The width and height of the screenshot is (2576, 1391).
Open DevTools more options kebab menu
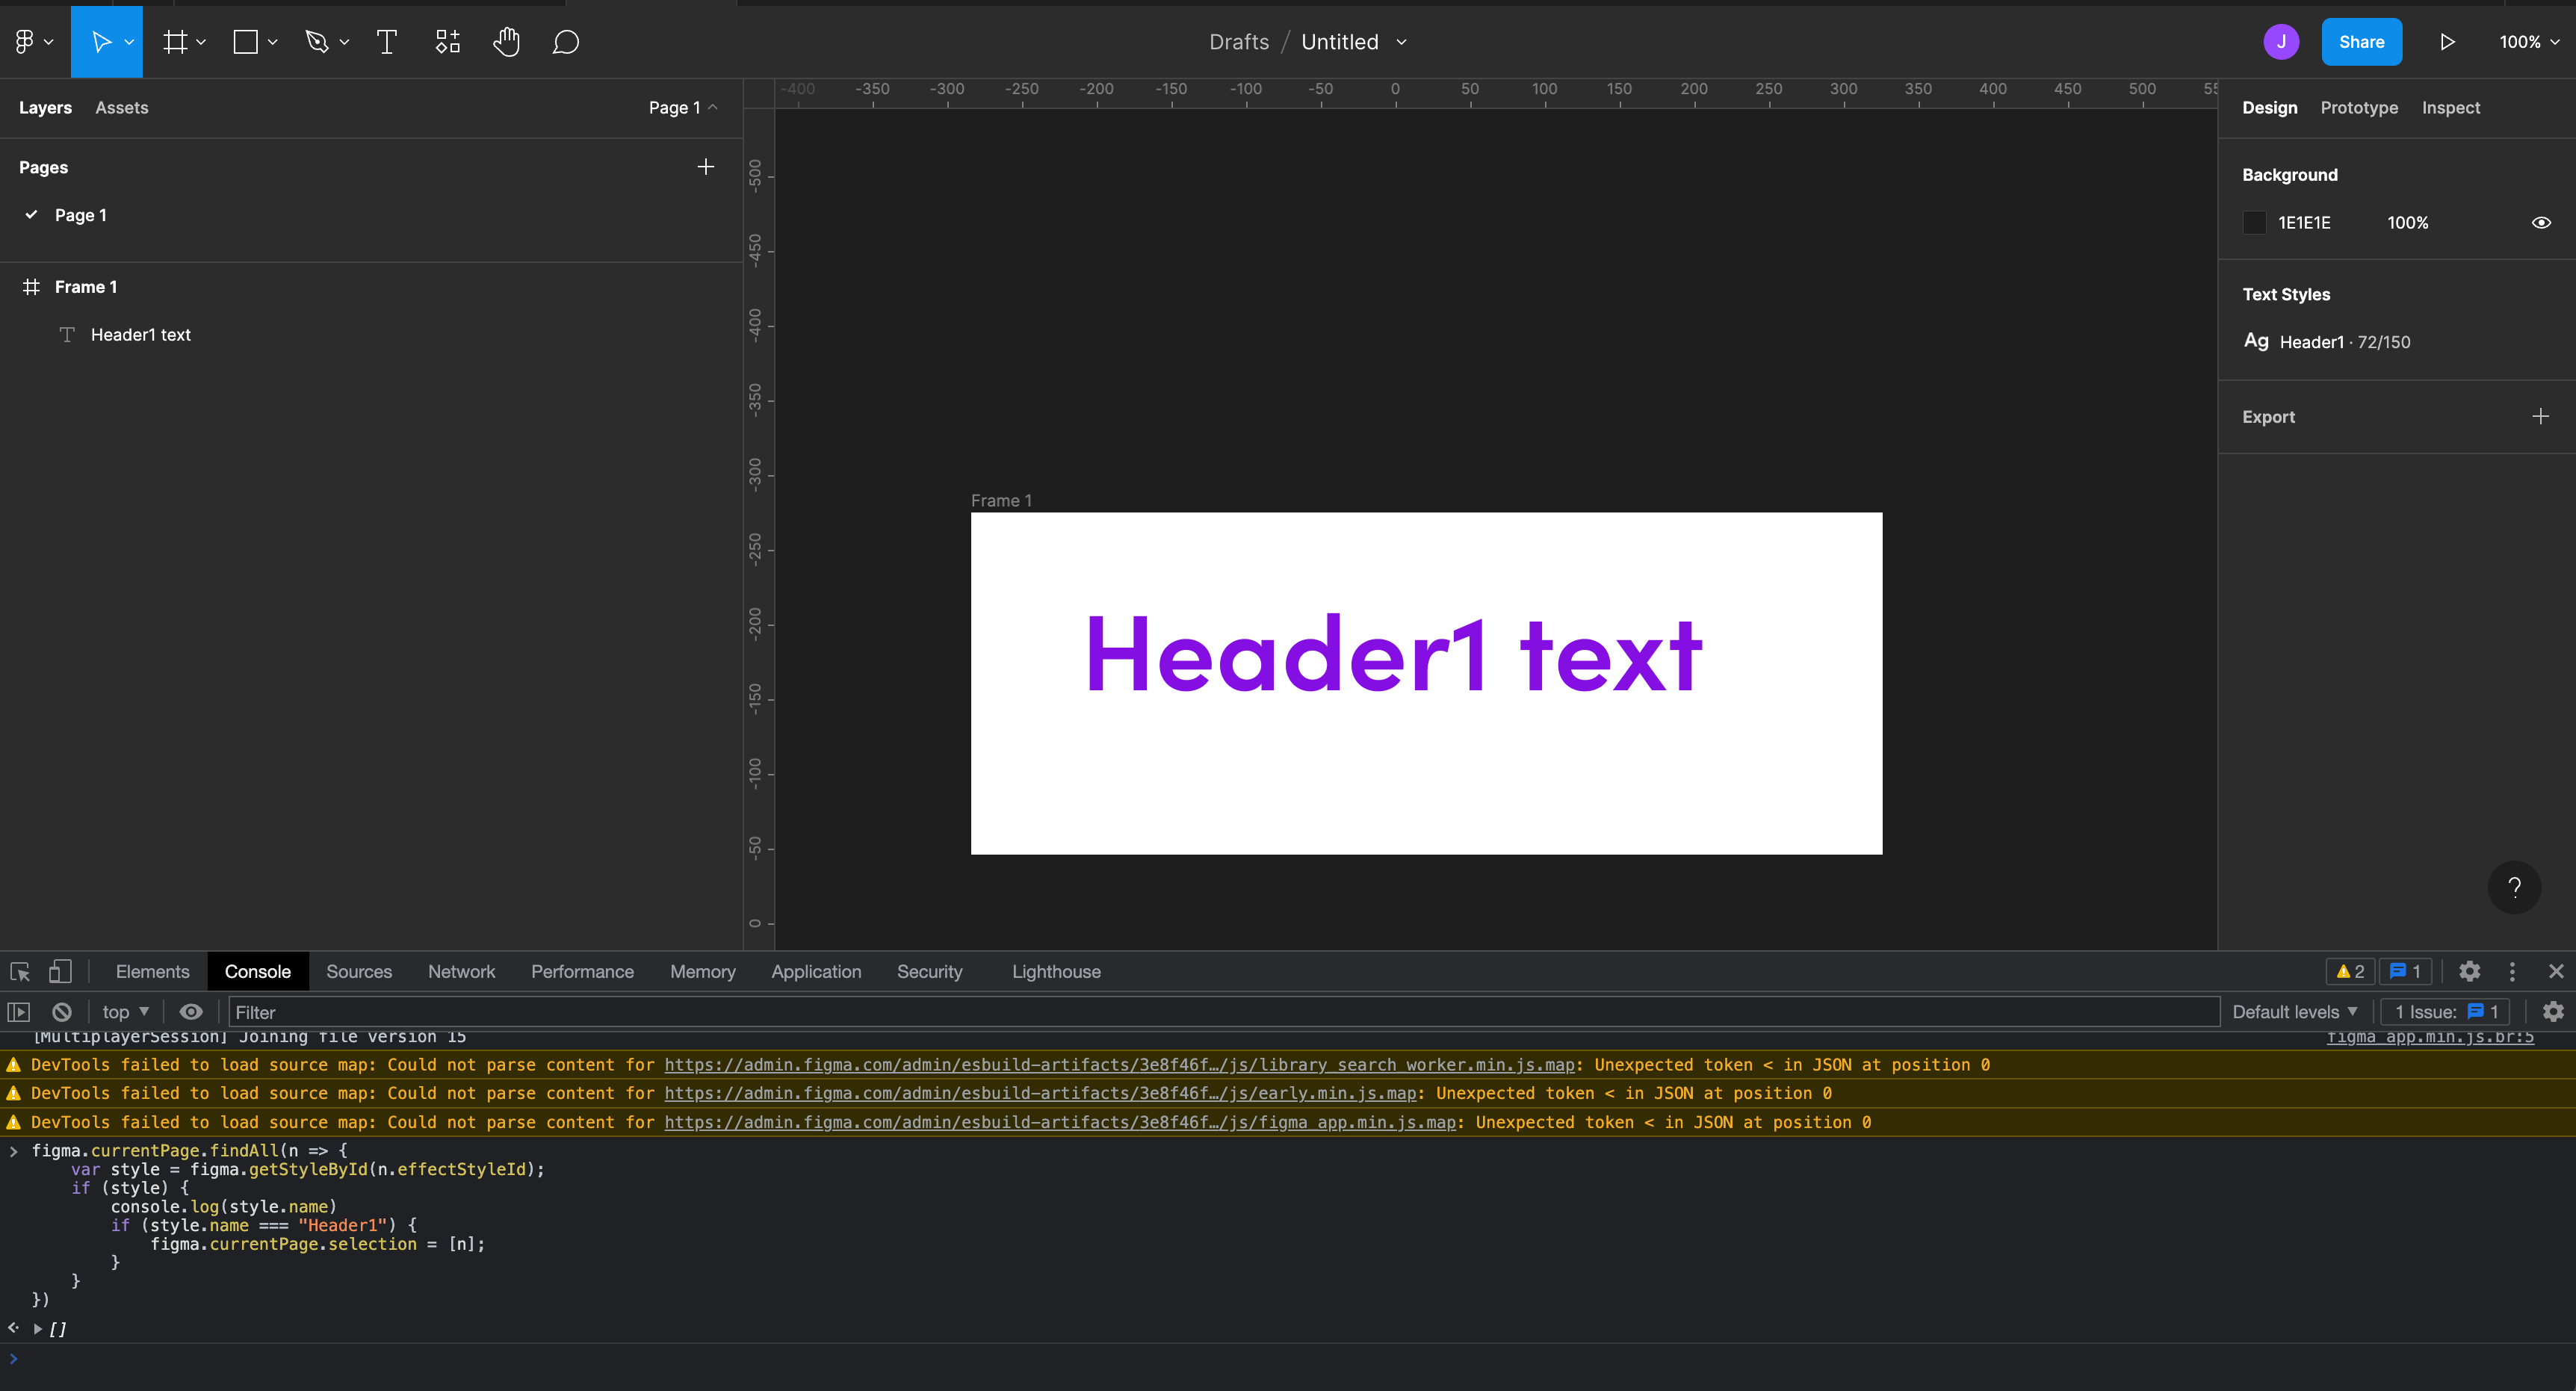coord(2512,971)
